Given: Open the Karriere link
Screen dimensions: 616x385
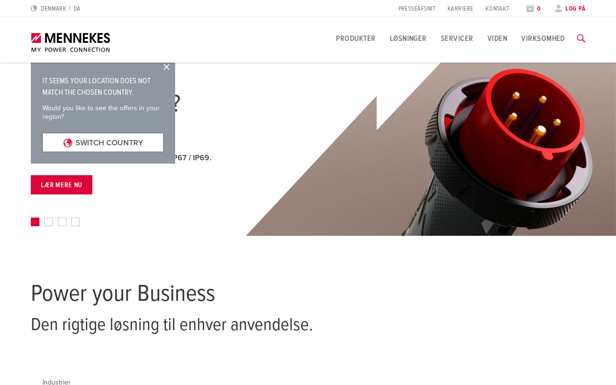Looking at the screenshot, I should coord(460,9).
